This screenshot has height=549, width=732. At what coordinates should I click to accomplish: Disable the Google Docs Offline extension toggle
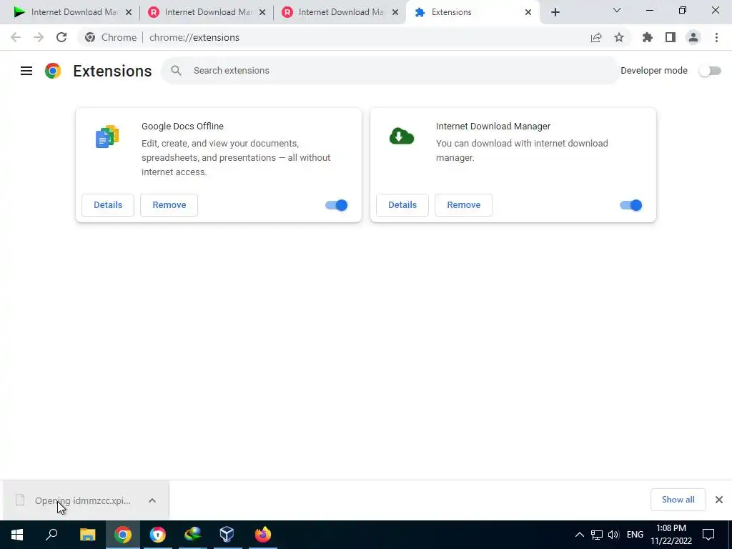pos(337,205)
